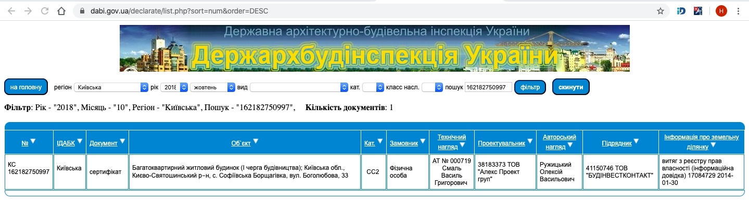Click the sort arrow beside Об`єкт
The height and width of the screenshot is (201, 749).
[x=255, y=141]
